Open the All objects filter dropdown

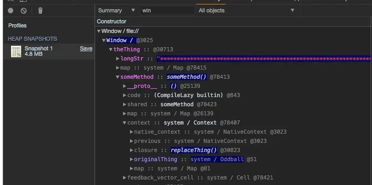click(x=246, y=11)
